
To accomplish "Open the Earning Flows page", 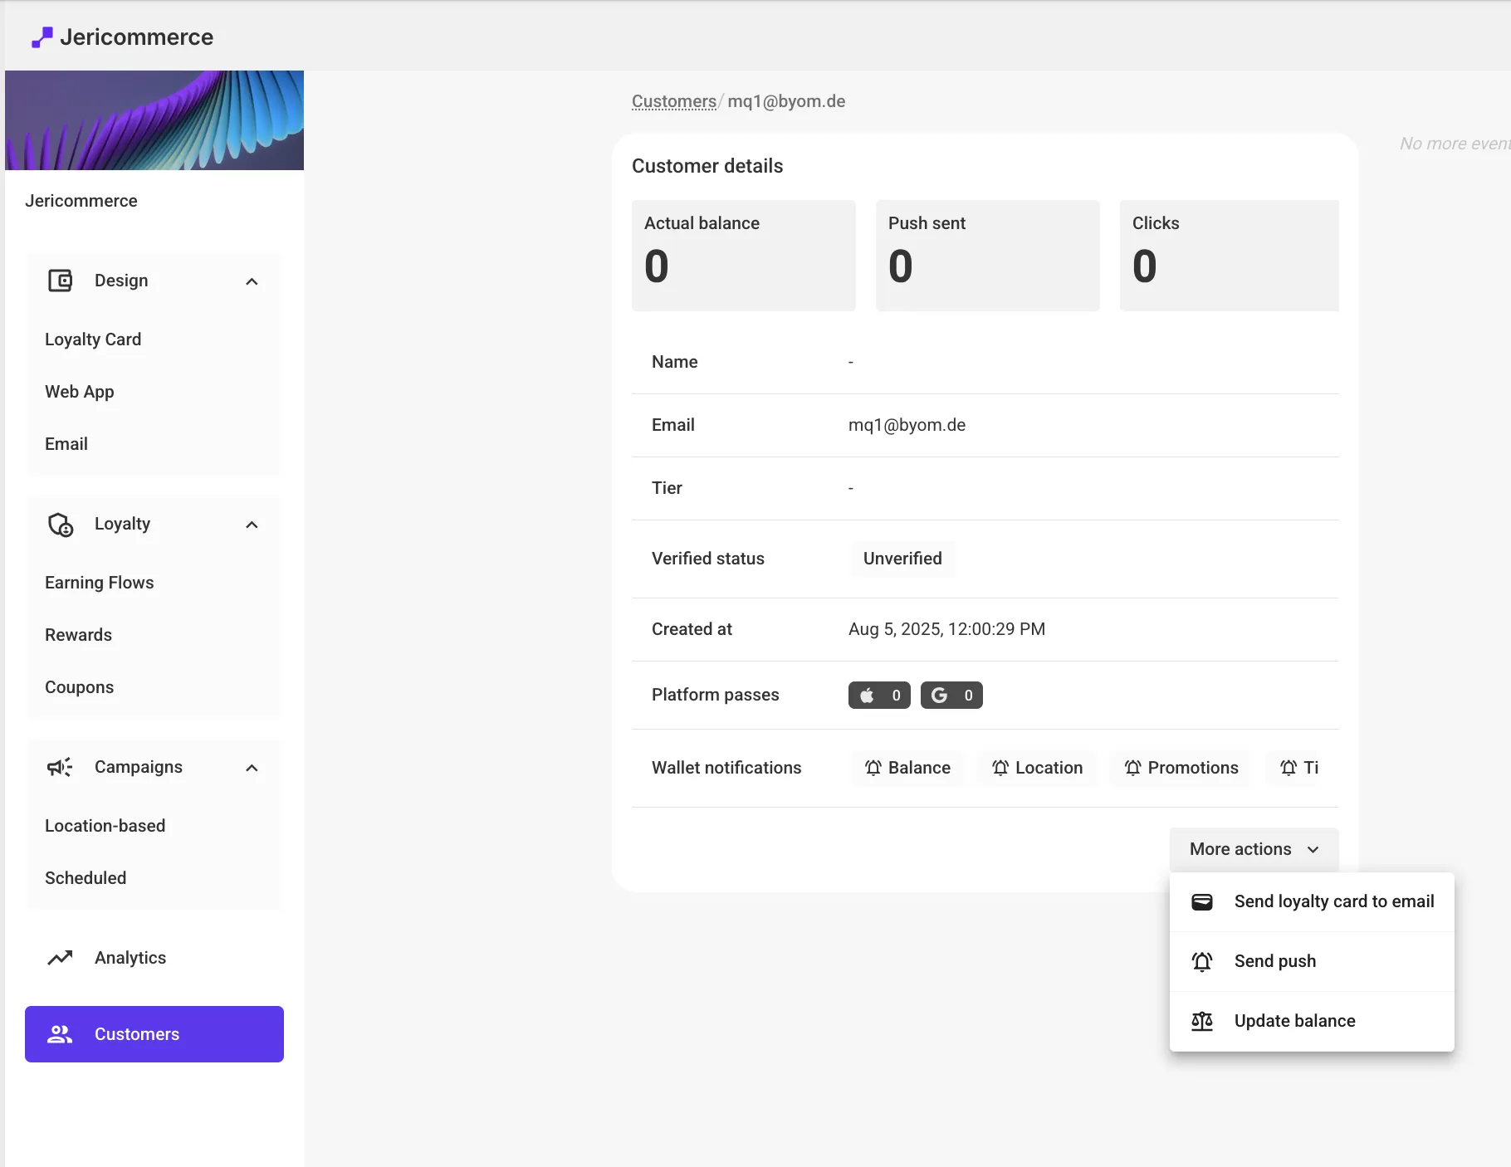I will pos(100,583).
